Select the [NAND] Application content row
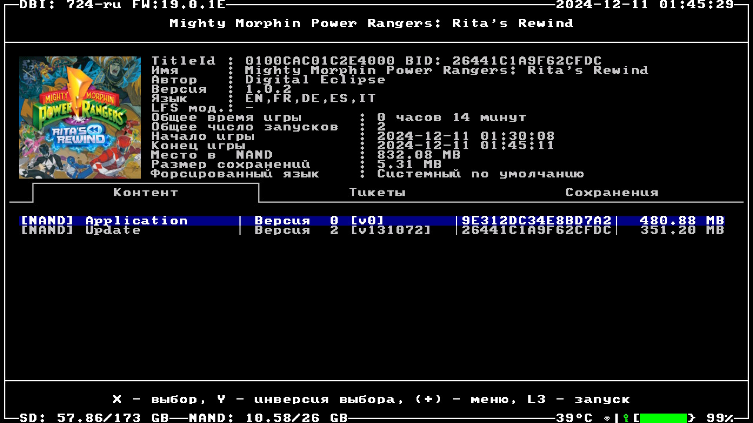753x423 pixels. [x=372, y=221]
